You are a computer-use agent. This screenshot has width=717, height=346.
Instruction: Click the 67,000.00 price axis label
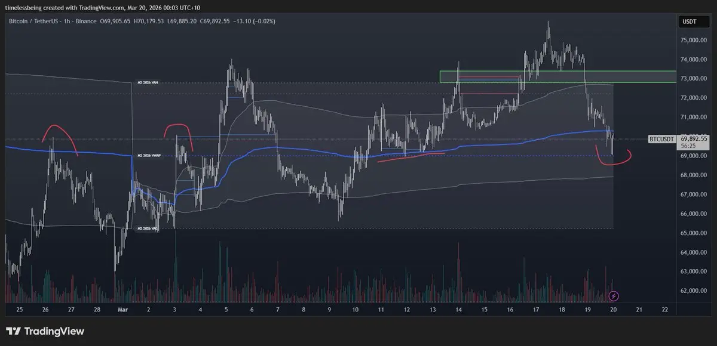[694, 194]
